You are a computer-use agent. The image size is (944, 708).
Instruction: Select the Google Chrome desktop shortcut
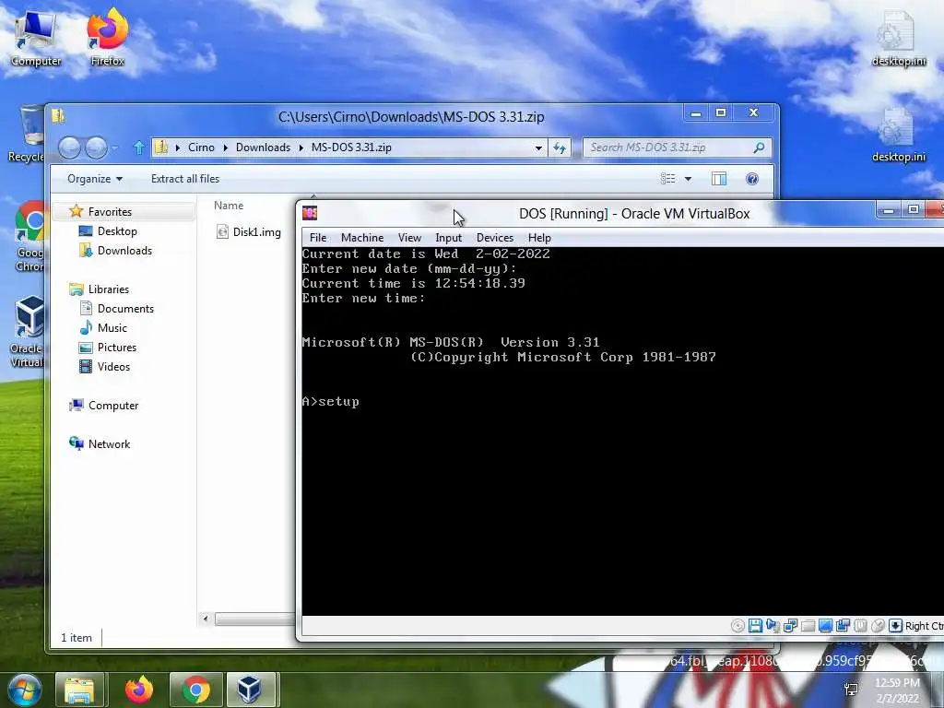coord(30,237)
